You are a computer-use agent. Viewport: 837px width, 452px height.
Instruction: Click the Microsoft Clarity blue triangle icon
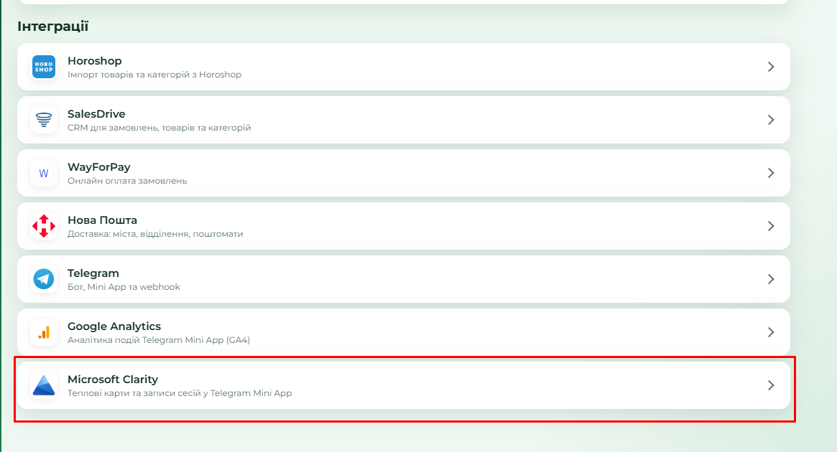coord(44,385)
